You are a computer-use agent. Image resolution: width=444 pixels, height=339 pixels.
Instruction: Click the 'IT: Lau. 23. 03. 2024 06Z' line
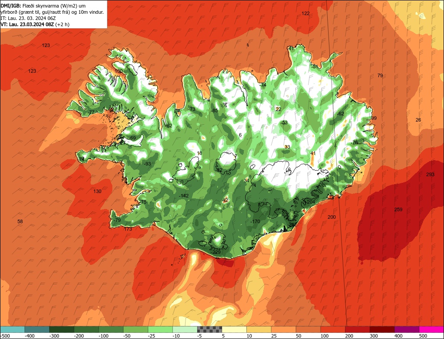28,18
